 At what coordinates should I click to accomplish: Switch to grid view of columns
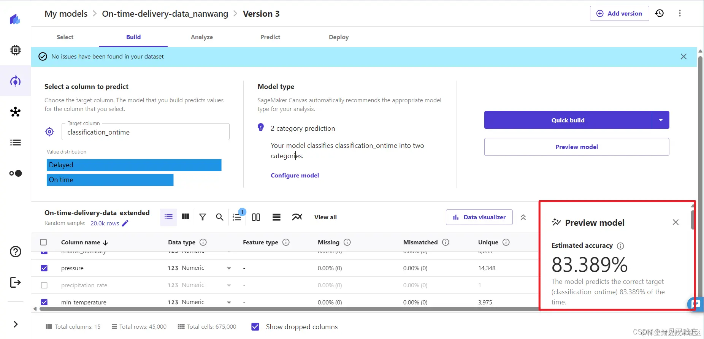186,217
